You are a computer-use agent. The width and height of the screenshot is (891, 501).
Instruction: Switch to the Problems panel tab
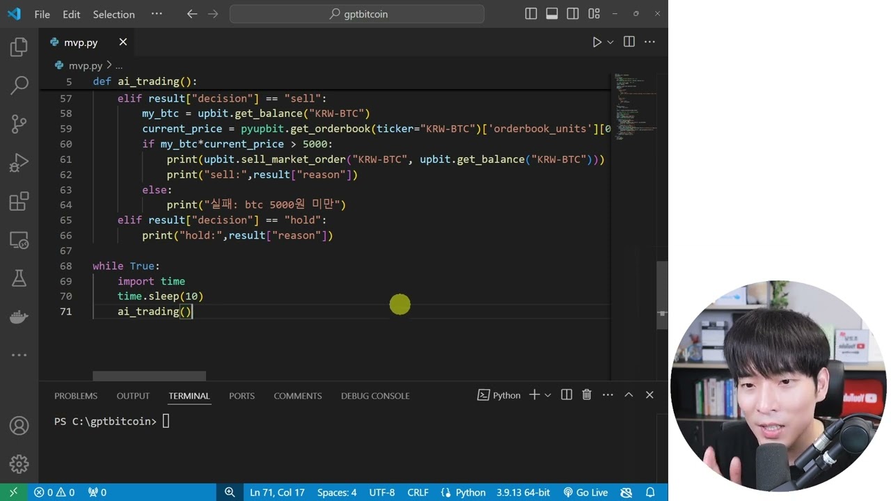pos(76,395)
